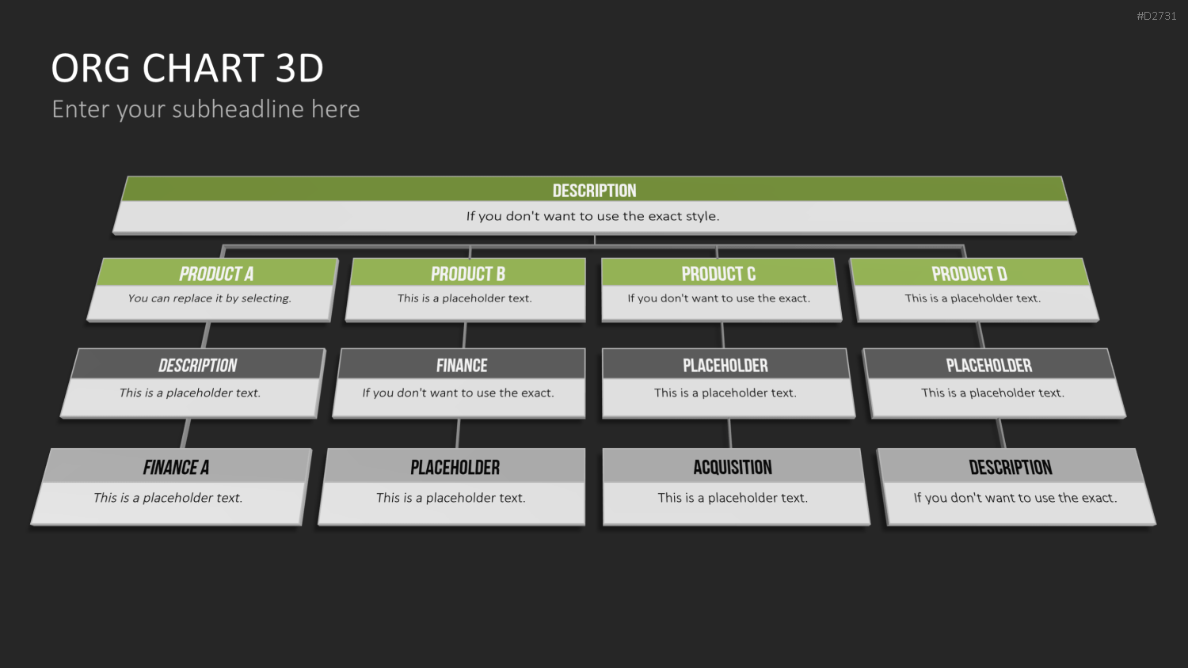Select PLACEHOLDER header below PRODUCT D
Screen dimensions: 1188x668
point(989,366)
